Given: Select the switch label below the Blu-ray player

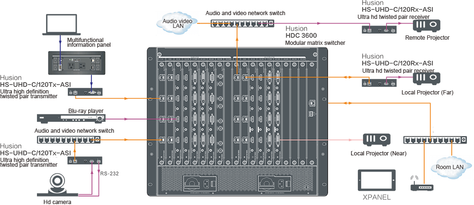Looking at the screenshot, I should pyautogui.click(x=74, y=131).
